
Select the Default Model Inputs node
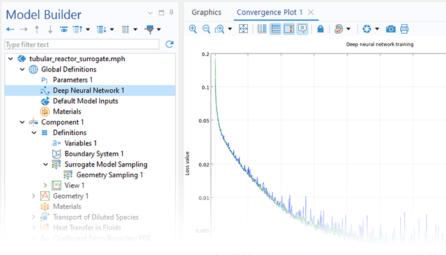point(85,101)
